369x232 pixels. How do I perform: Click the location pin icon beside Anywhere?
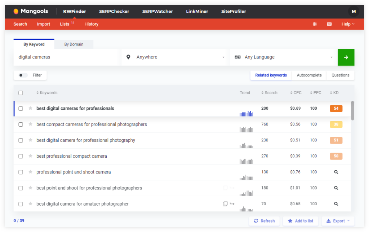[128, 57]
